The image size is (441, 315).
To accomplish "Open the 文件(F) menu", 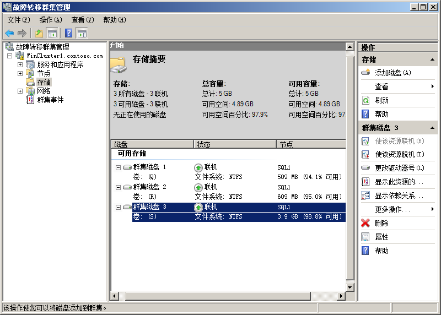I will (x=19, y=20).
